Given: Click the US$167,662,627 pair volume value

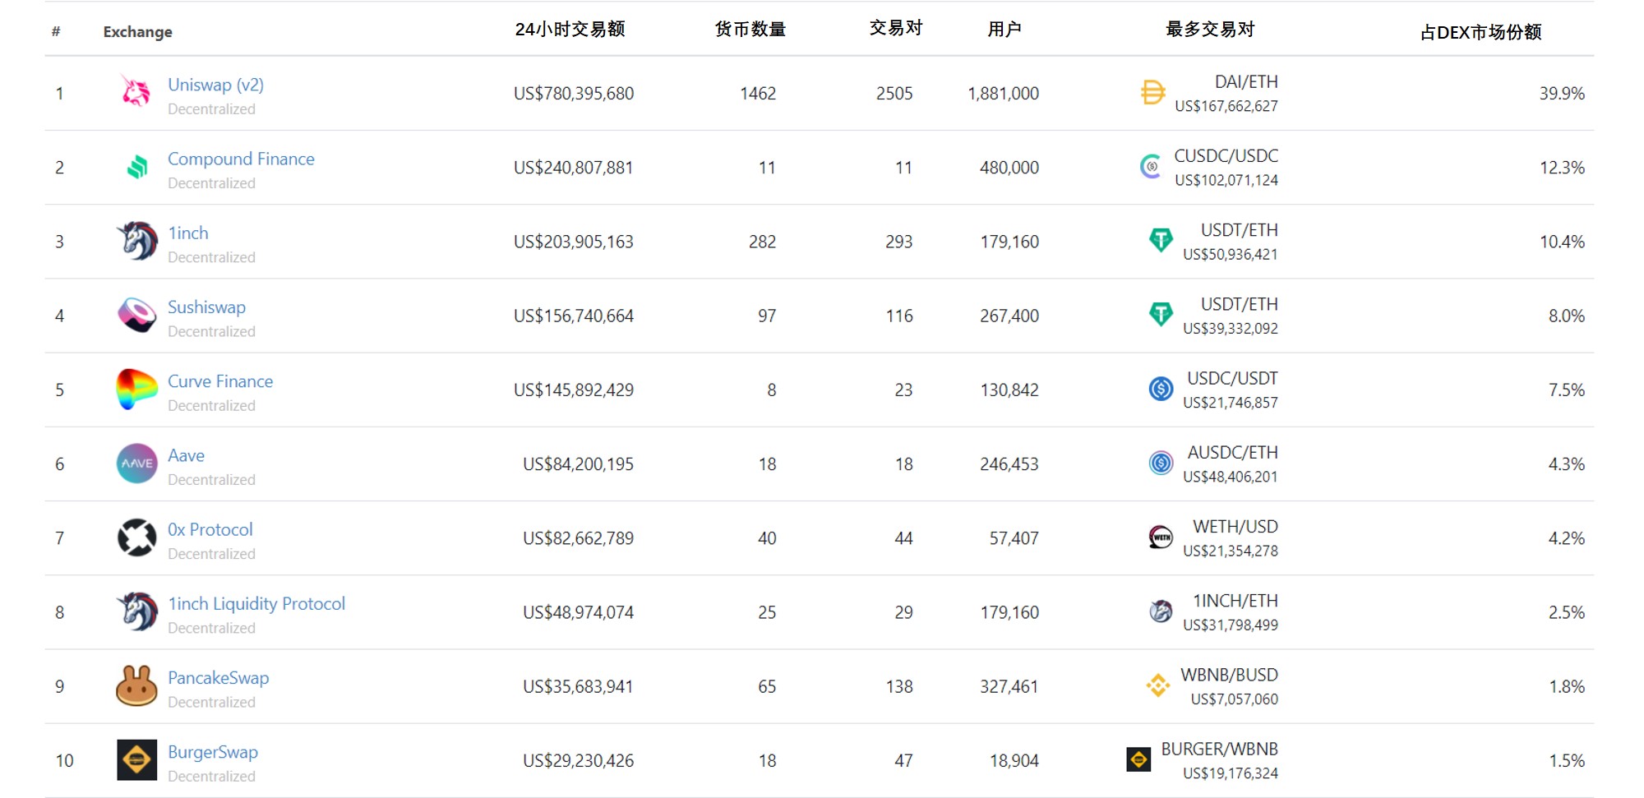Looking at the screenshot, I should pyautogui.click(x=1226, y=106).
